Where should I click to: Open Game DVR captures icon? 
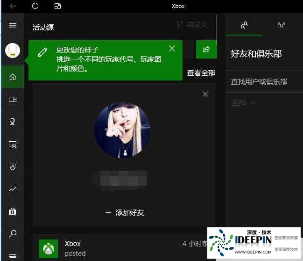(13, 144)
